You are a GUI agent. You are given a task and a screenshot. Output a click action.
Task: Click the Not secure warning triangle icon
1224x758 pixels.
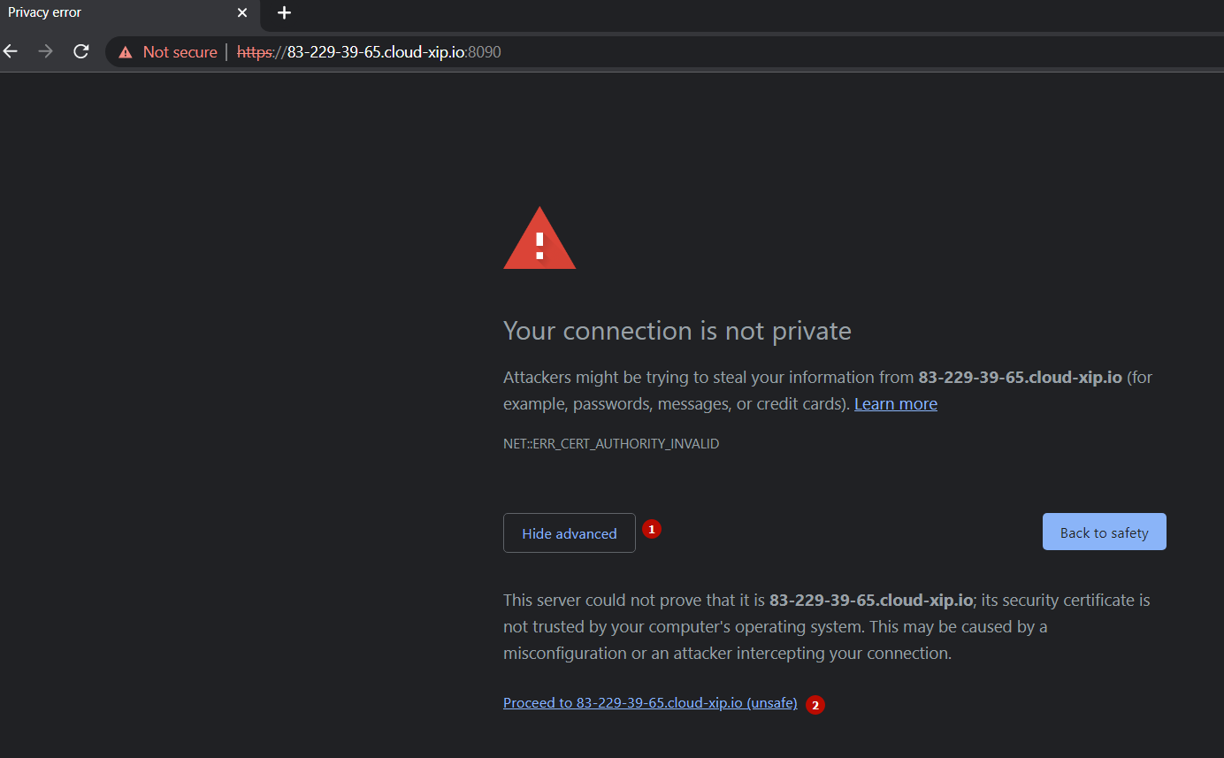coord(124,51)
